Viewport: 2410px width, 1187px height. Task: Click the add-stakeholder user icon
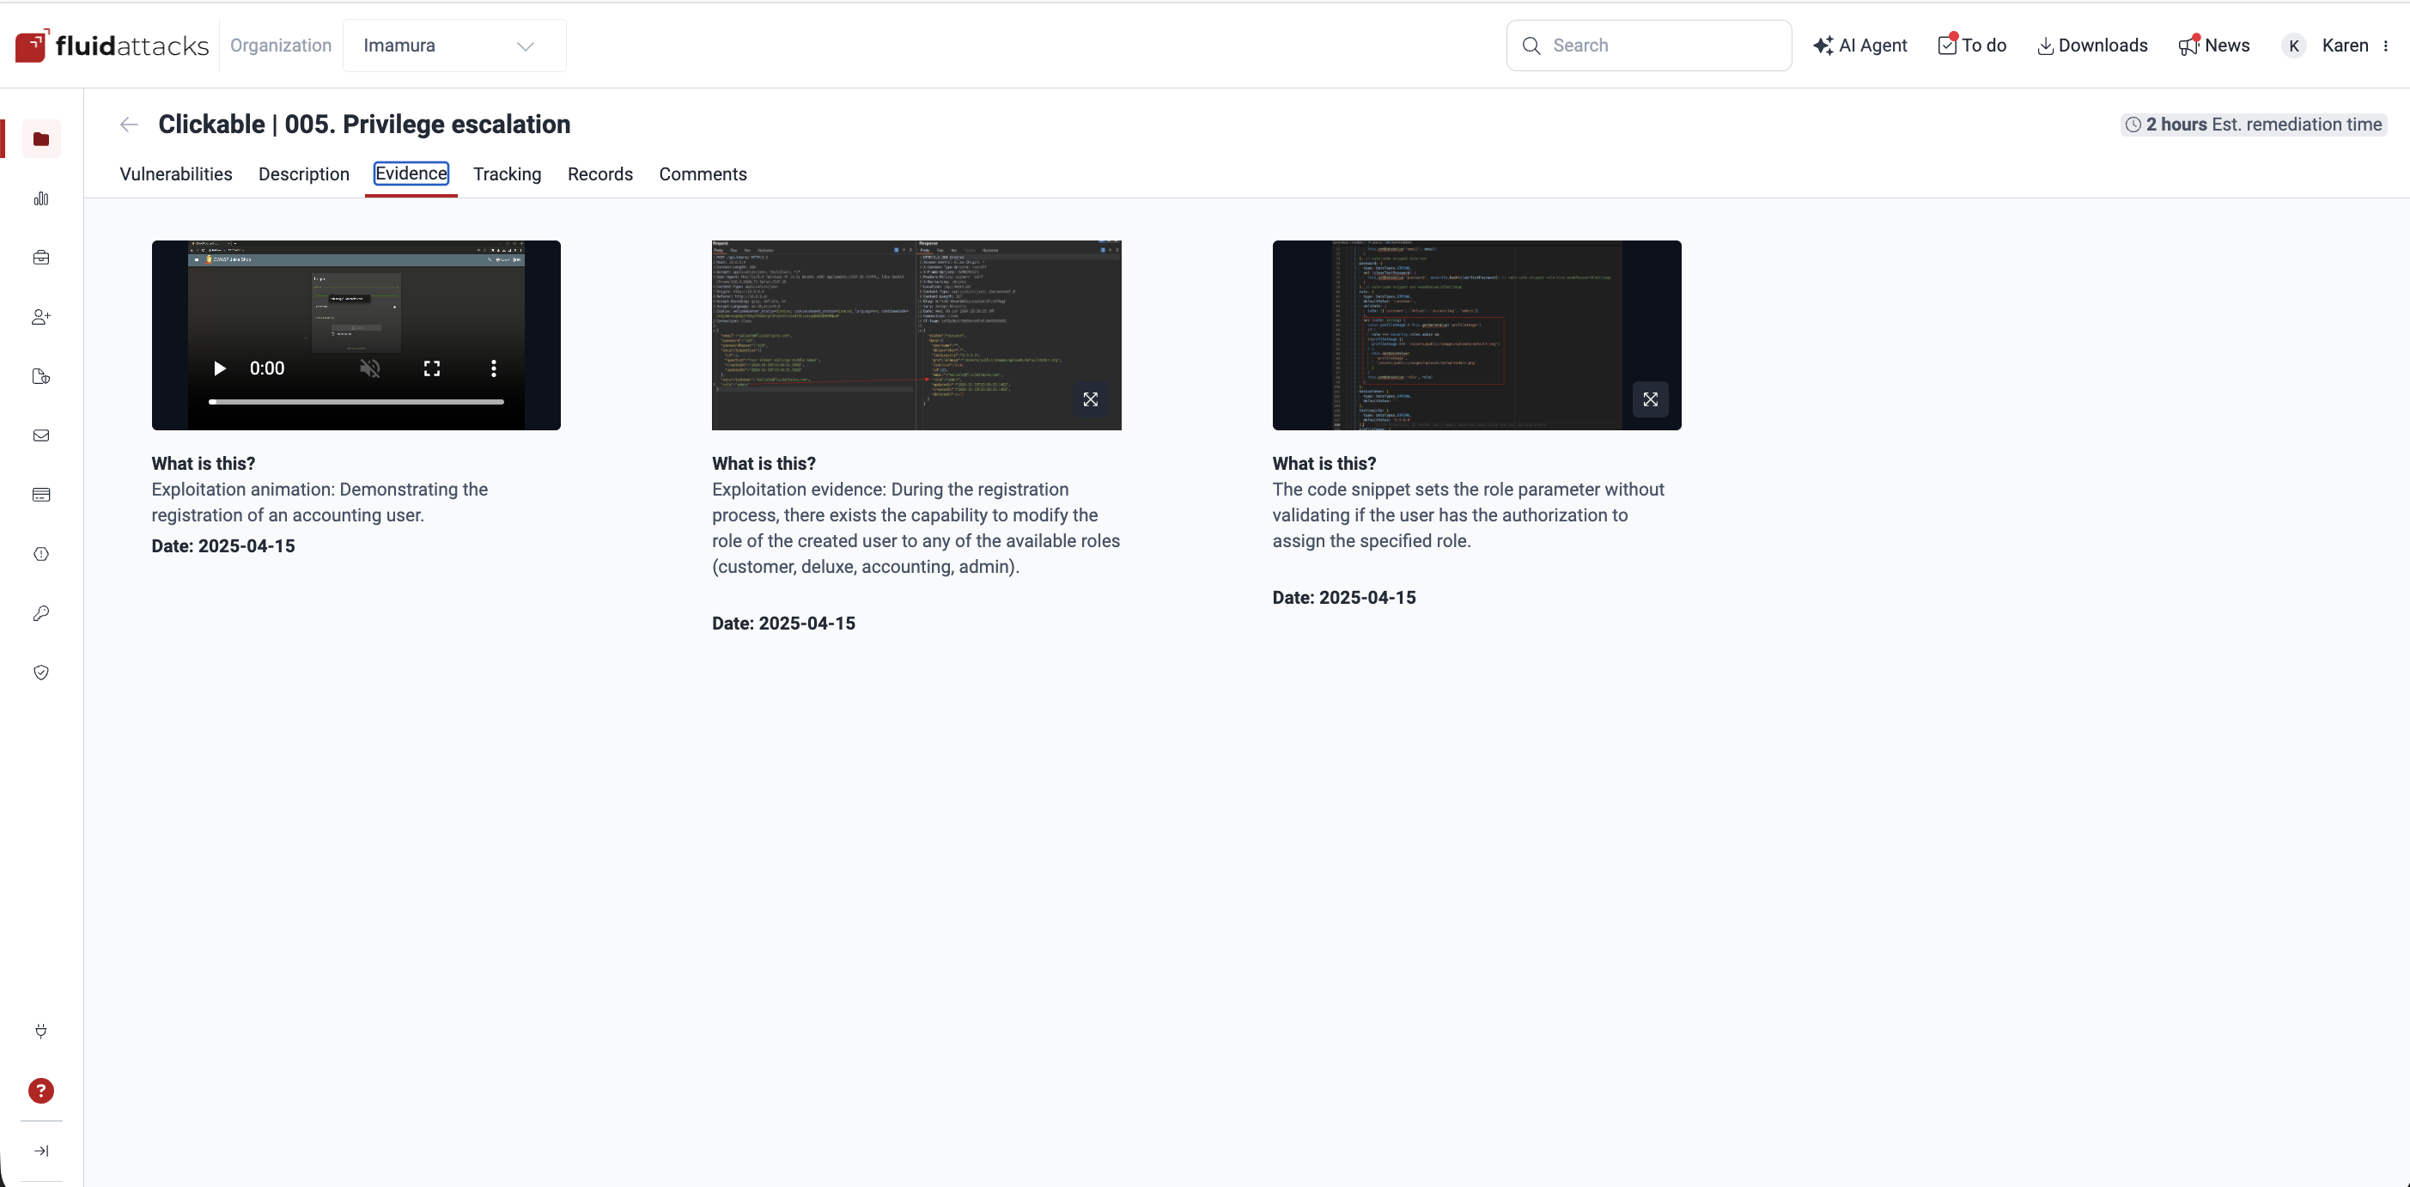(x=41, y=317)
